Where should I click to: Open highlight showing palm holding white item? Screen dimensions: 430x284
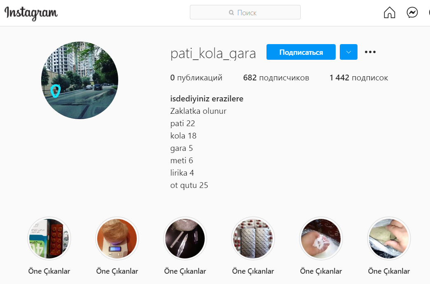[321, 238]
